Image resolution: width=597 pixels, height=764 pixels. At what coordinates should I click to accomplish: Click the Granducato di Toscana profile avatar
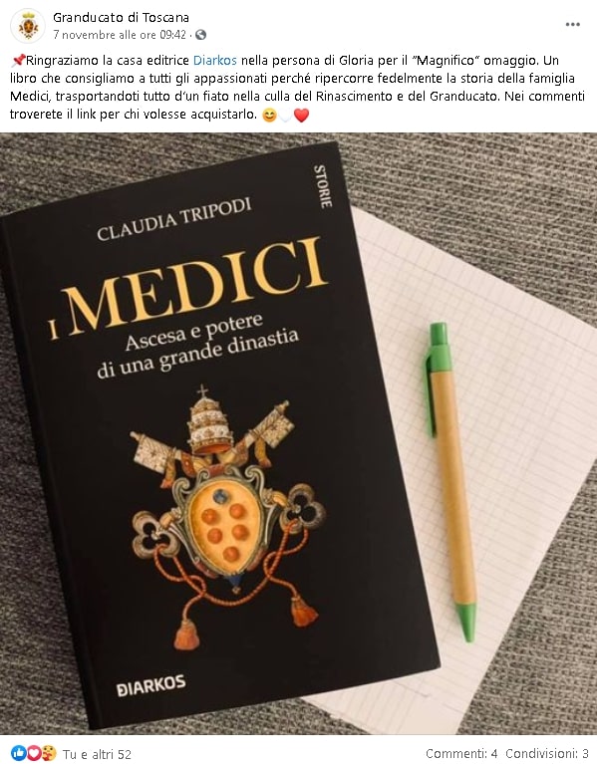[28, 26]
